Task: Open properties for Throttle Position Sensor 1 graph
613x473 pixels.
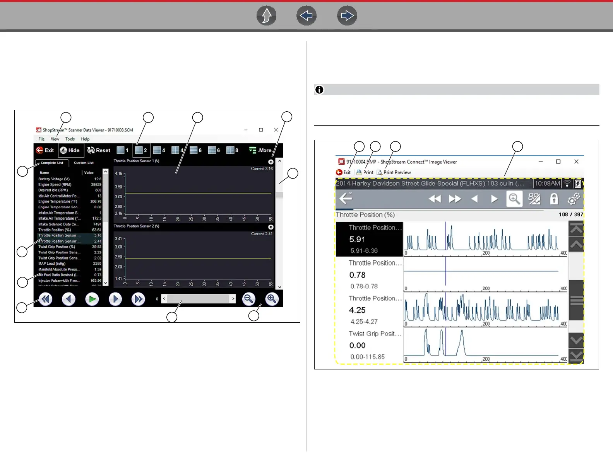Action: (x=271, y=162)
